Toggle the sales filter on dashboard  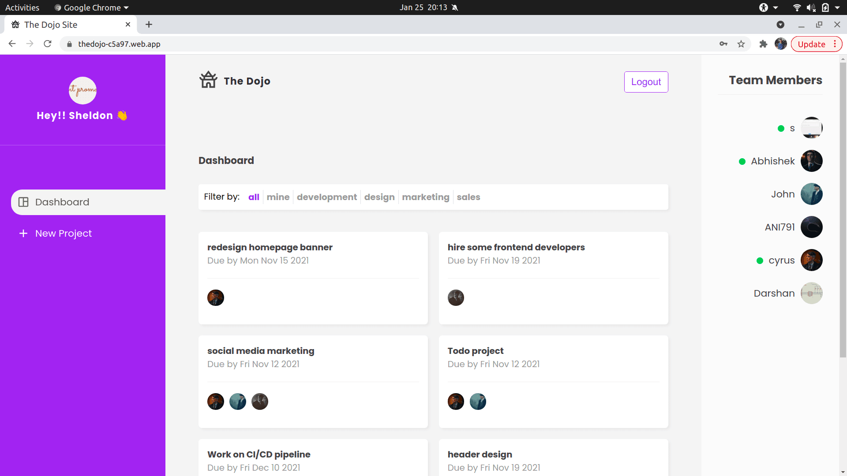click(x=469, y=197)
